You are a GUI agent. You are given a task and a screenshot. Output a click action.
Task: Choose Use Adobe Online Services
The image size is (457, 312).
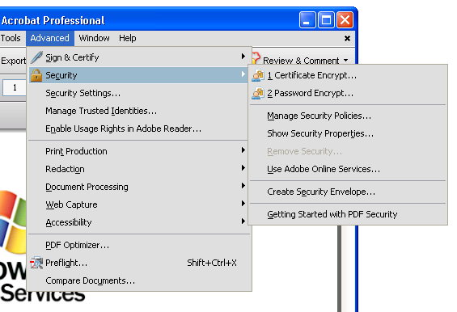pyautogui.click(x=348, y=169)
